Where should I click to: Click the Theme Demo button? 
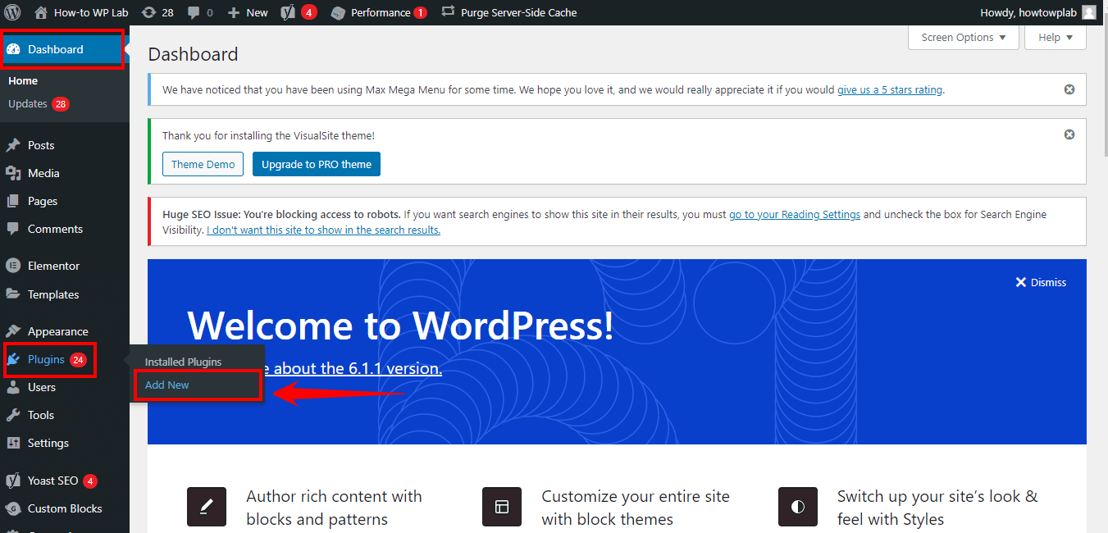tap(203, 164)
